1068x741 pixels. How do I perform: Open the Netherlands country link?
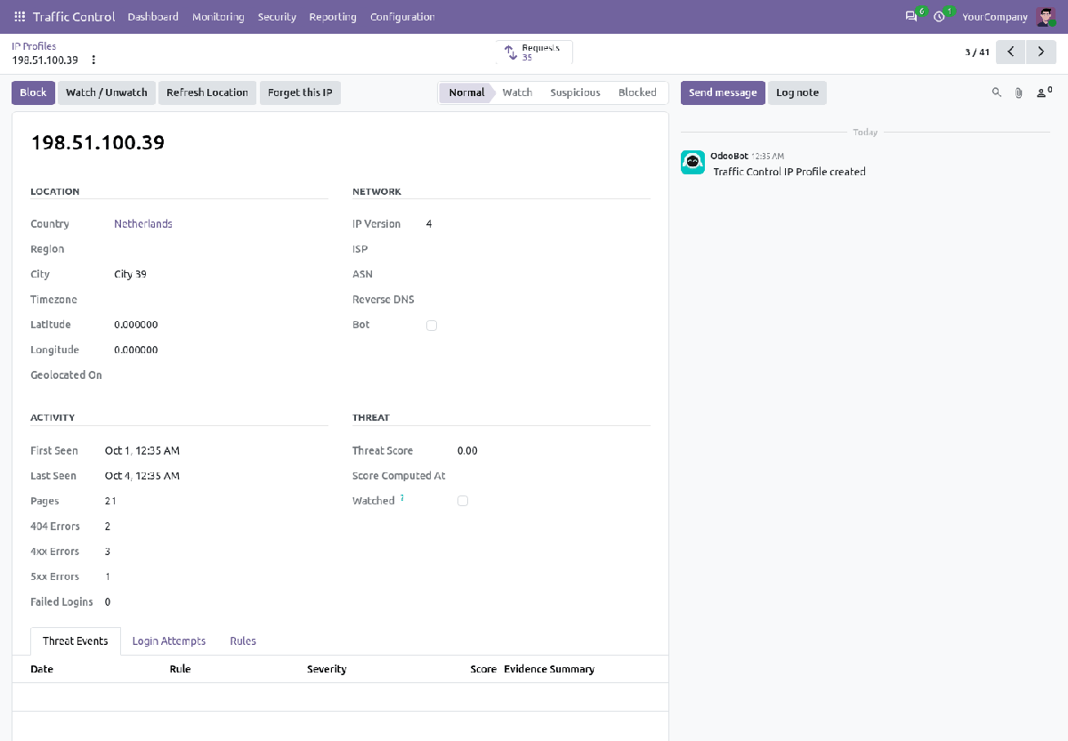[x=143, y=224]
